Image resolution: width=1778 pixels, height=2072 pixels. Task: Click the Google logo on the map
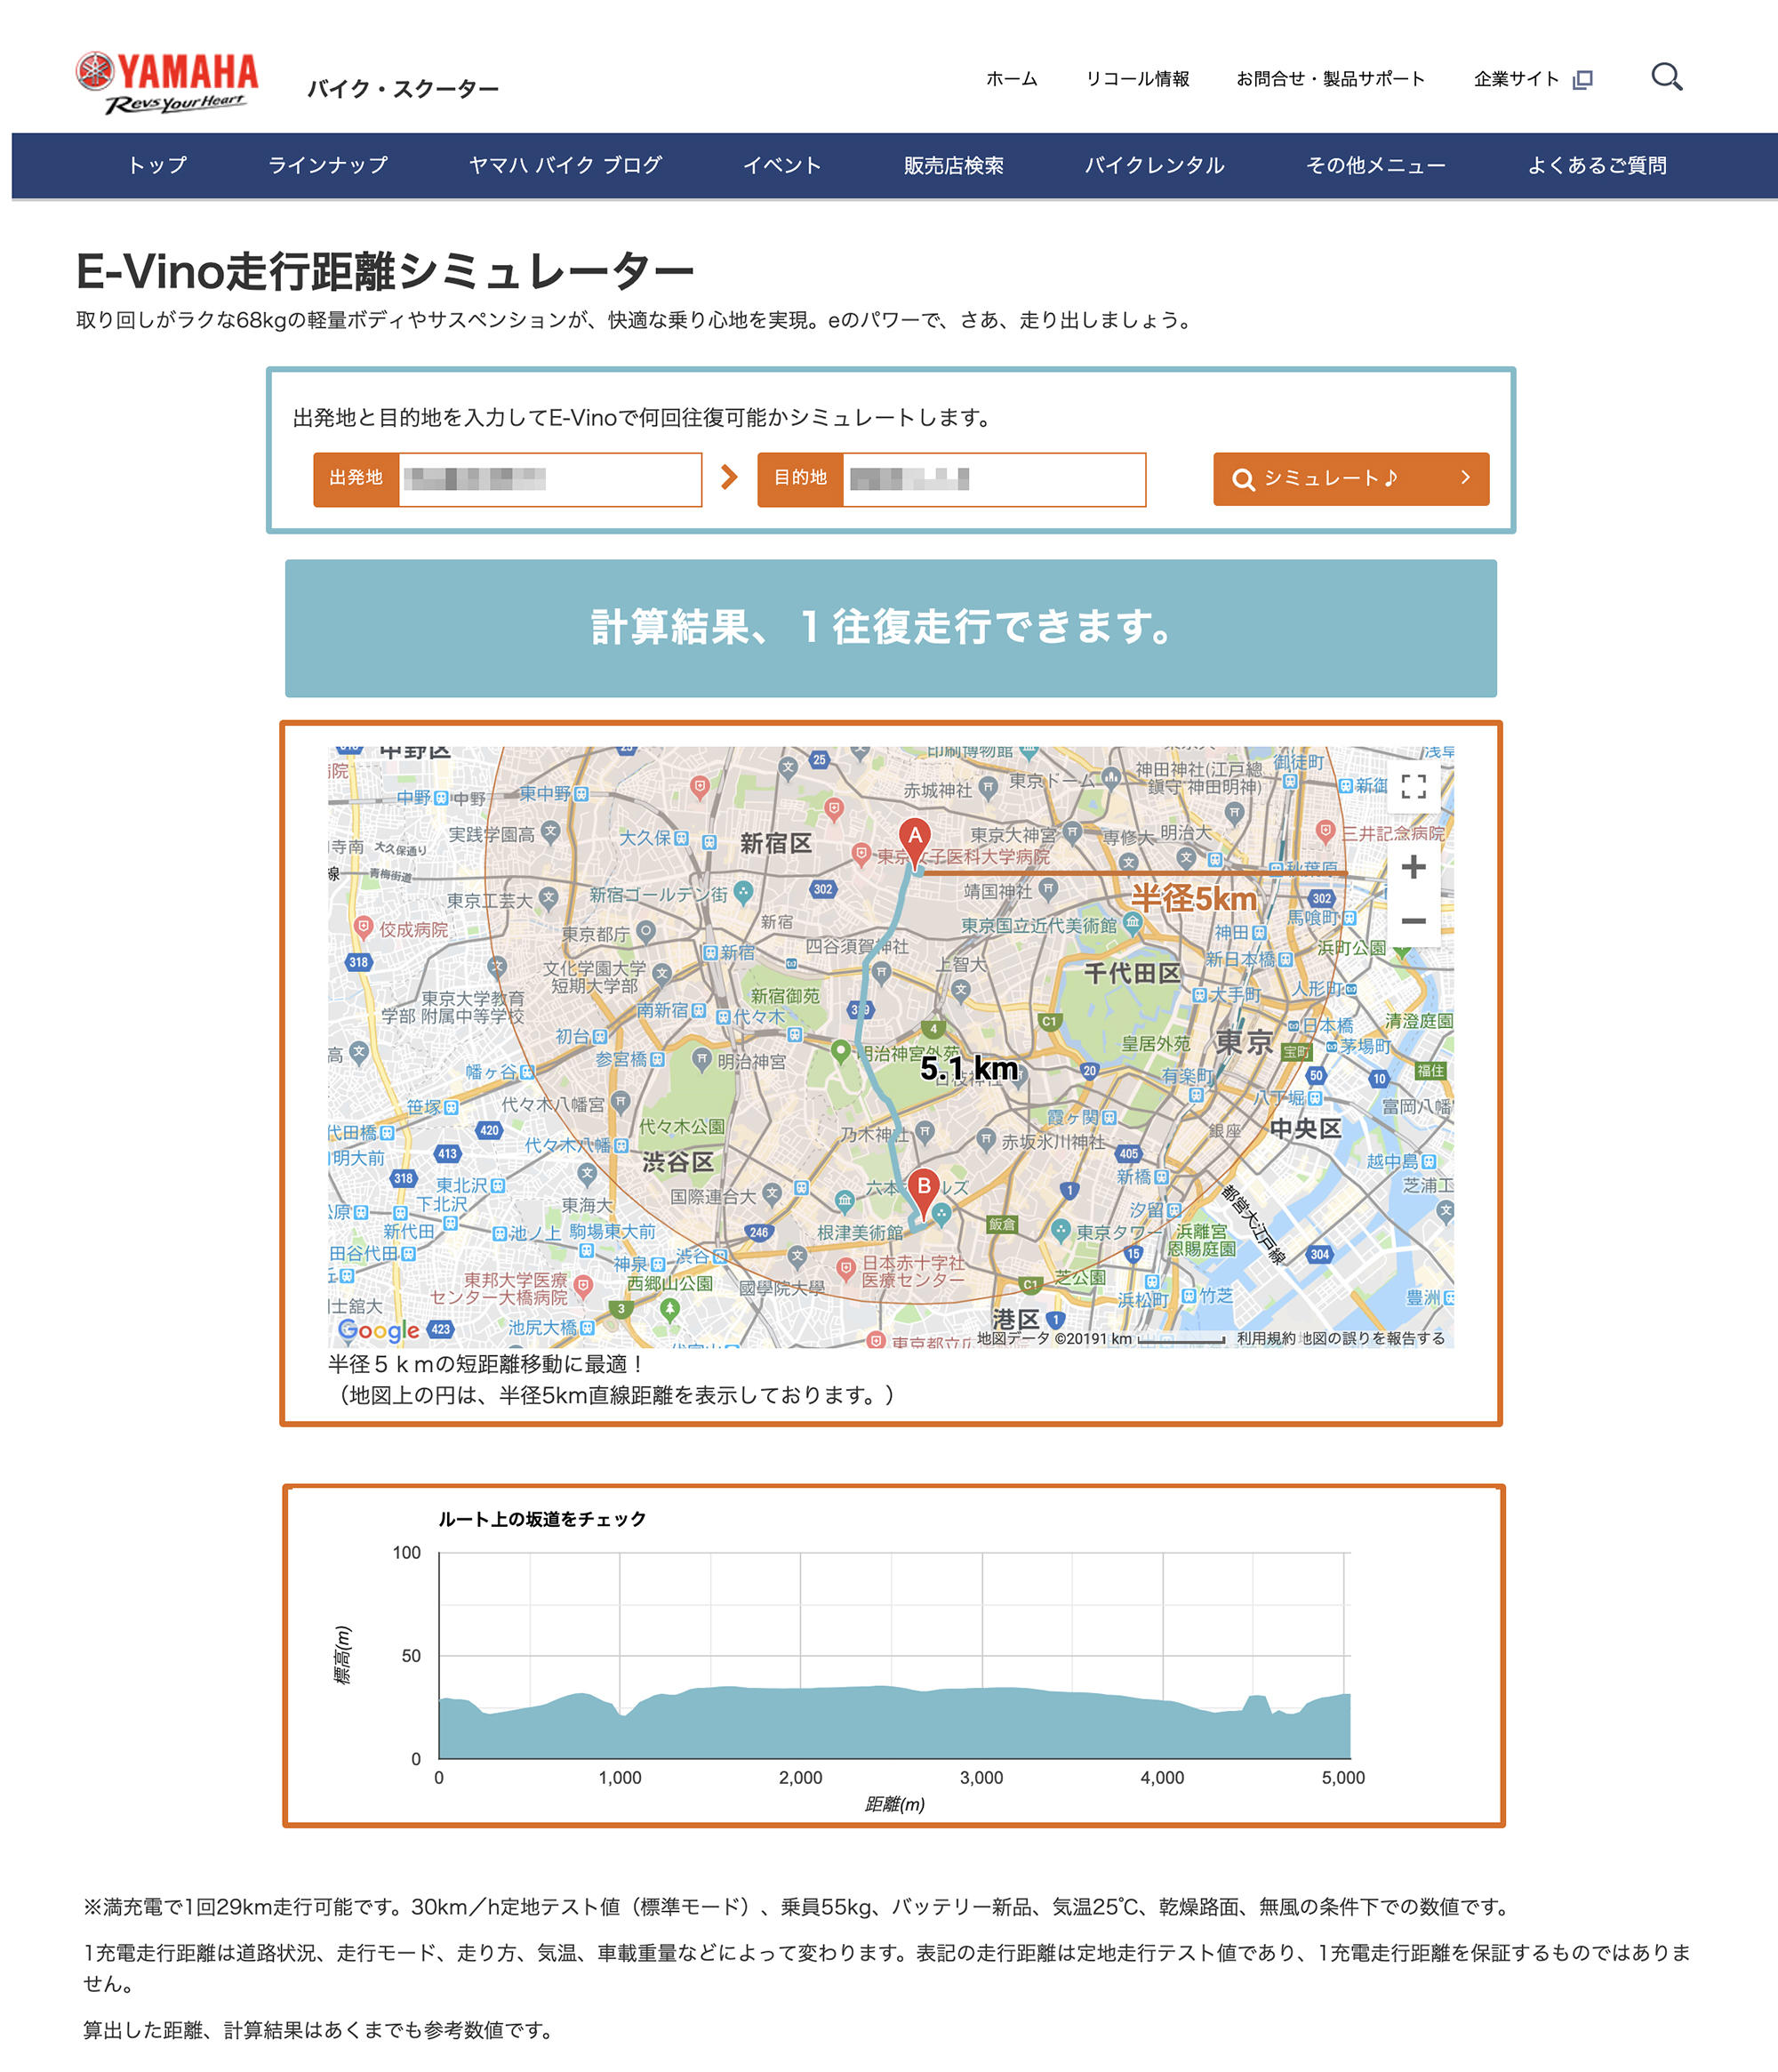click(379, 1330)
